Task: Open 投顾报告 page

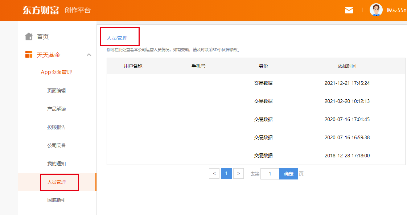Action: click(x=57, y=127)
